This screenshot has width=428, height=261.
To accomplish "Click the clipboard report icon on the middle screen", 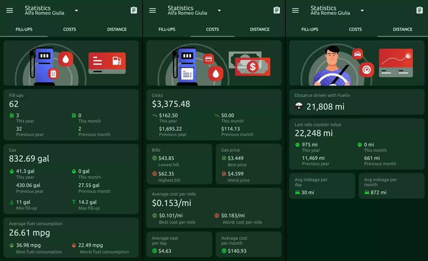I will pos(277,10).
